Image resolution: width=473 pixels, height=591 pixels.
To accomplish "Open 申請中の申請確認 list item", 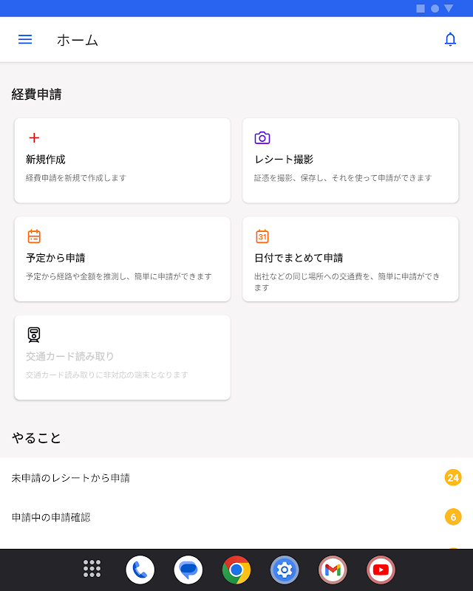I will point(51,517).
